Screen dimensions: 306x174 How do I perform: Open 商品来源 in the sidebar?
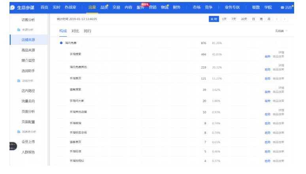(28, 50)
